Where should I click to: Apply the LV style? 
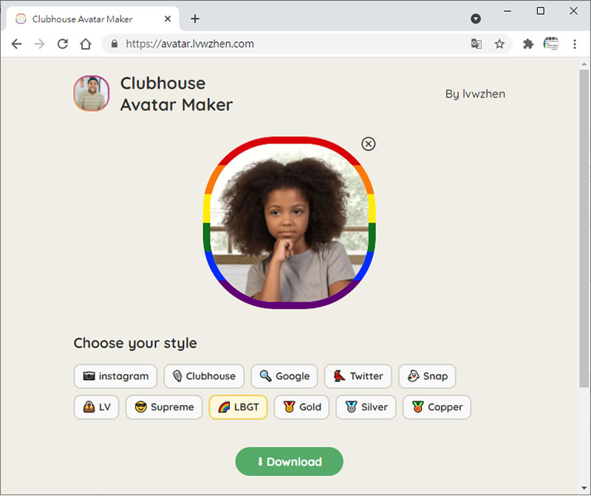coord(96,407)
